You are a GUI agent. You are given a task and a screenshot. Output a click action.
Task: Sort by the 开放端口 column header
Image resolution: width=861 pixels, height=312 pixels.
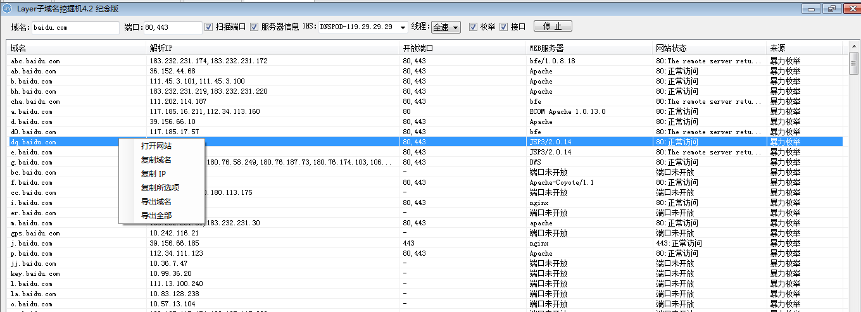tap(463, 48)
